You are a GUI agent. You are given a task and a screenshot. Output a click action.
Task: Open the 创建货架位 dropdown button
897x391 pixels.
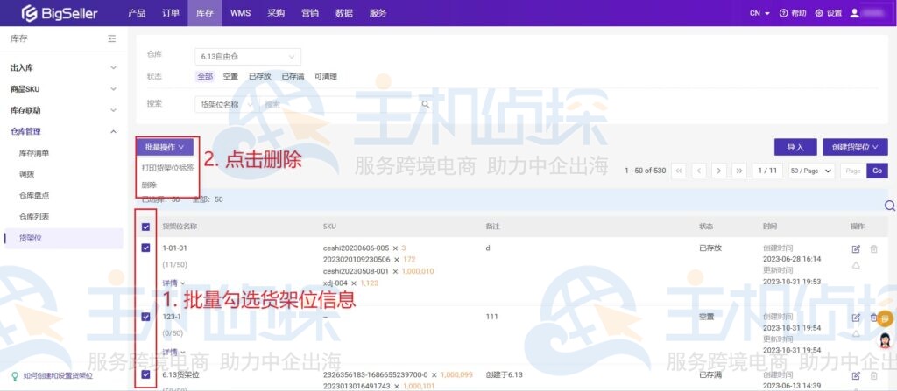point(855,147)
